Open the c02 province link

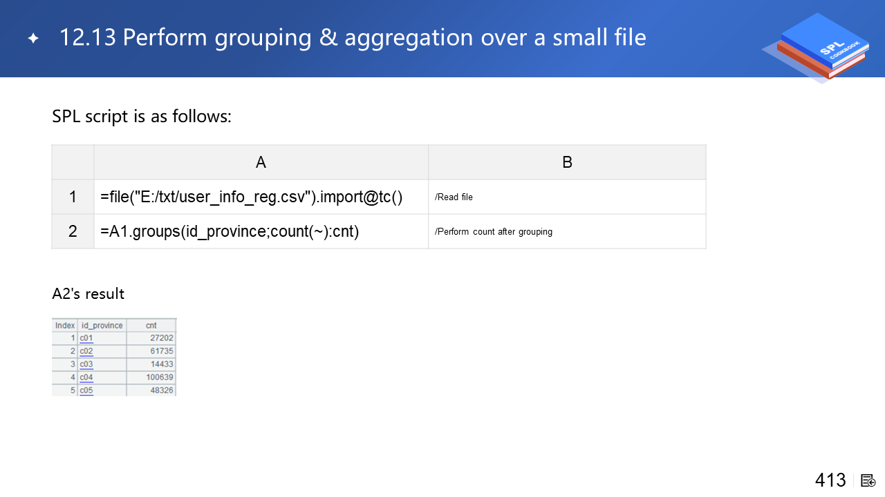86,351
